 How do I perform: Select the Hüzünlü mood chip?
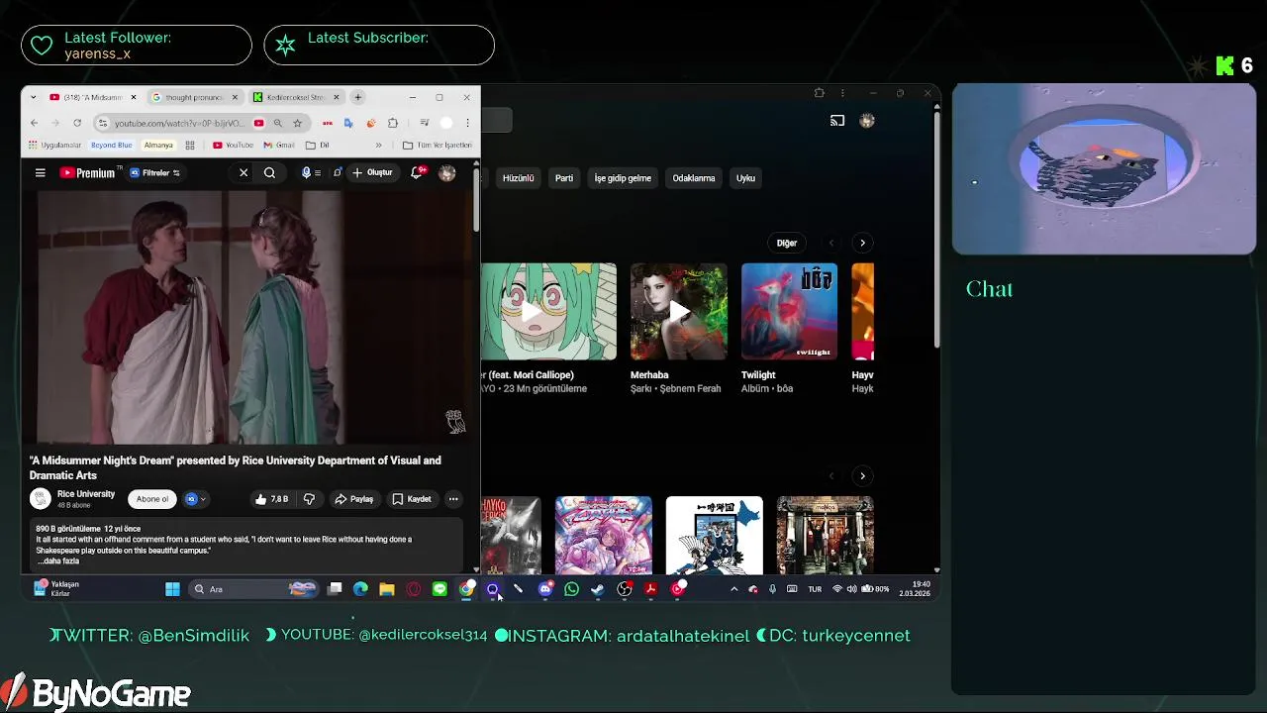pyautogui.click(x=518, y=178)
